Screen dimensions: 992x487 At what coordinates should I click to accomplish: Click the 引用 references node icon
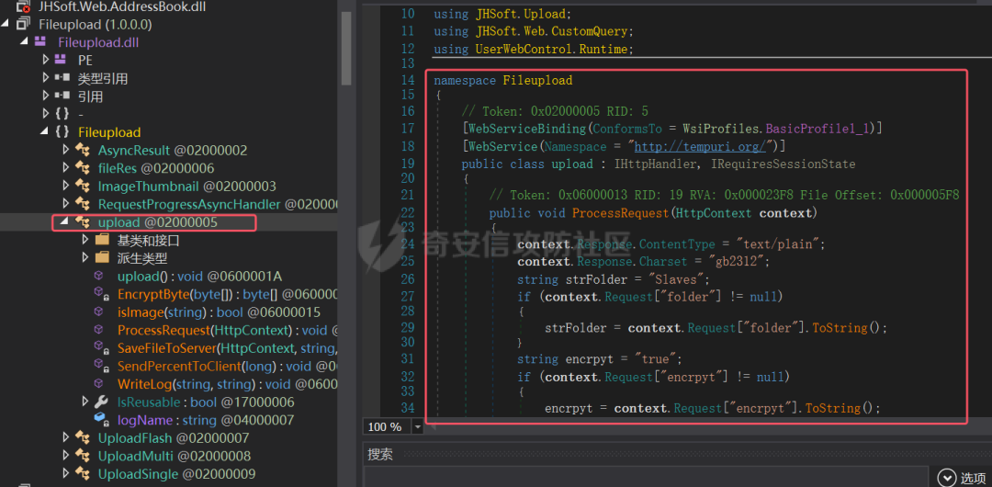click(x=62, y=96)
